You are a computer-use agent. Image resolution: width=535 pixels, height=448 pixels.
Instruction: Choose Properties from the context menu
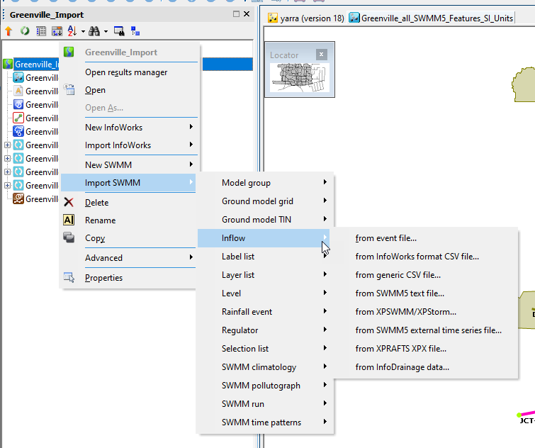point(129,278)
